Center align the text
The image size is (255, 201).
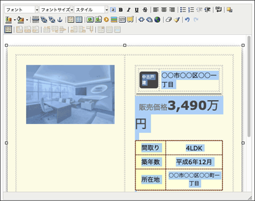click(x=164, y=10)
